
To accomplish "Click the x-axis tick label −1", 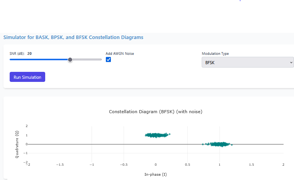I will [92, 165].
